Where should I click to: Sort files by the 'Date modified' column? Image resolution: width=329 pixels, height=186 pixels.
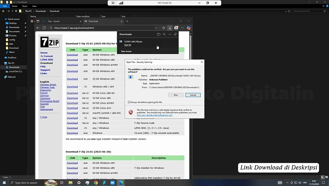point(83,16)
